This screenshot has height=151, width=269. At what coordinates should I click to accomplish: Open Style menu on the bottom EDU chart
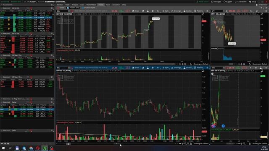coord(166,68)
